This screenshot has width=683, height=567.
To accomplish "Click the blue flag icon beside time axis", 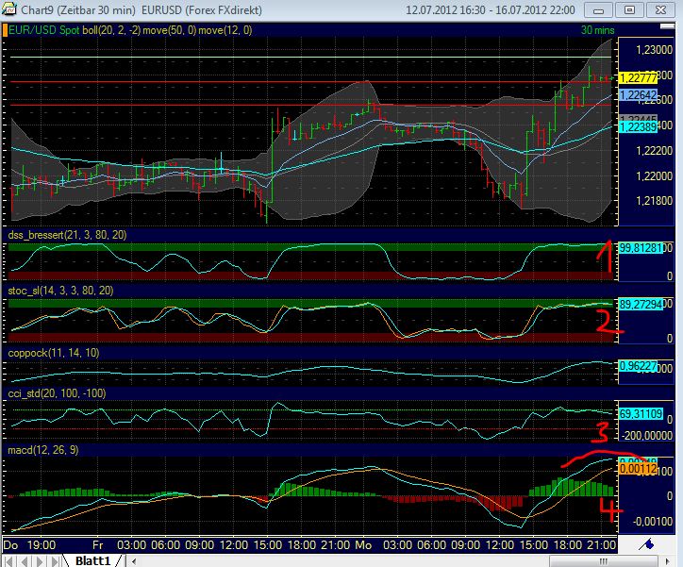I will point(647,544).
